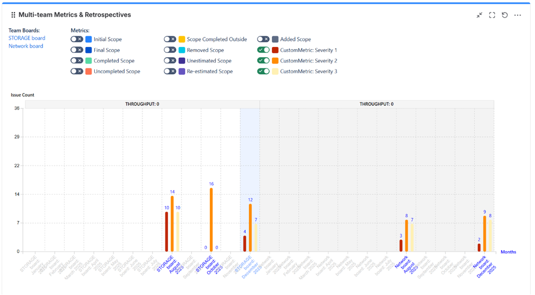The width and height of the screenshot is (535, 295).
Task: Click the Re-estimated Scope violet swatch
Action: coord(182,71)
